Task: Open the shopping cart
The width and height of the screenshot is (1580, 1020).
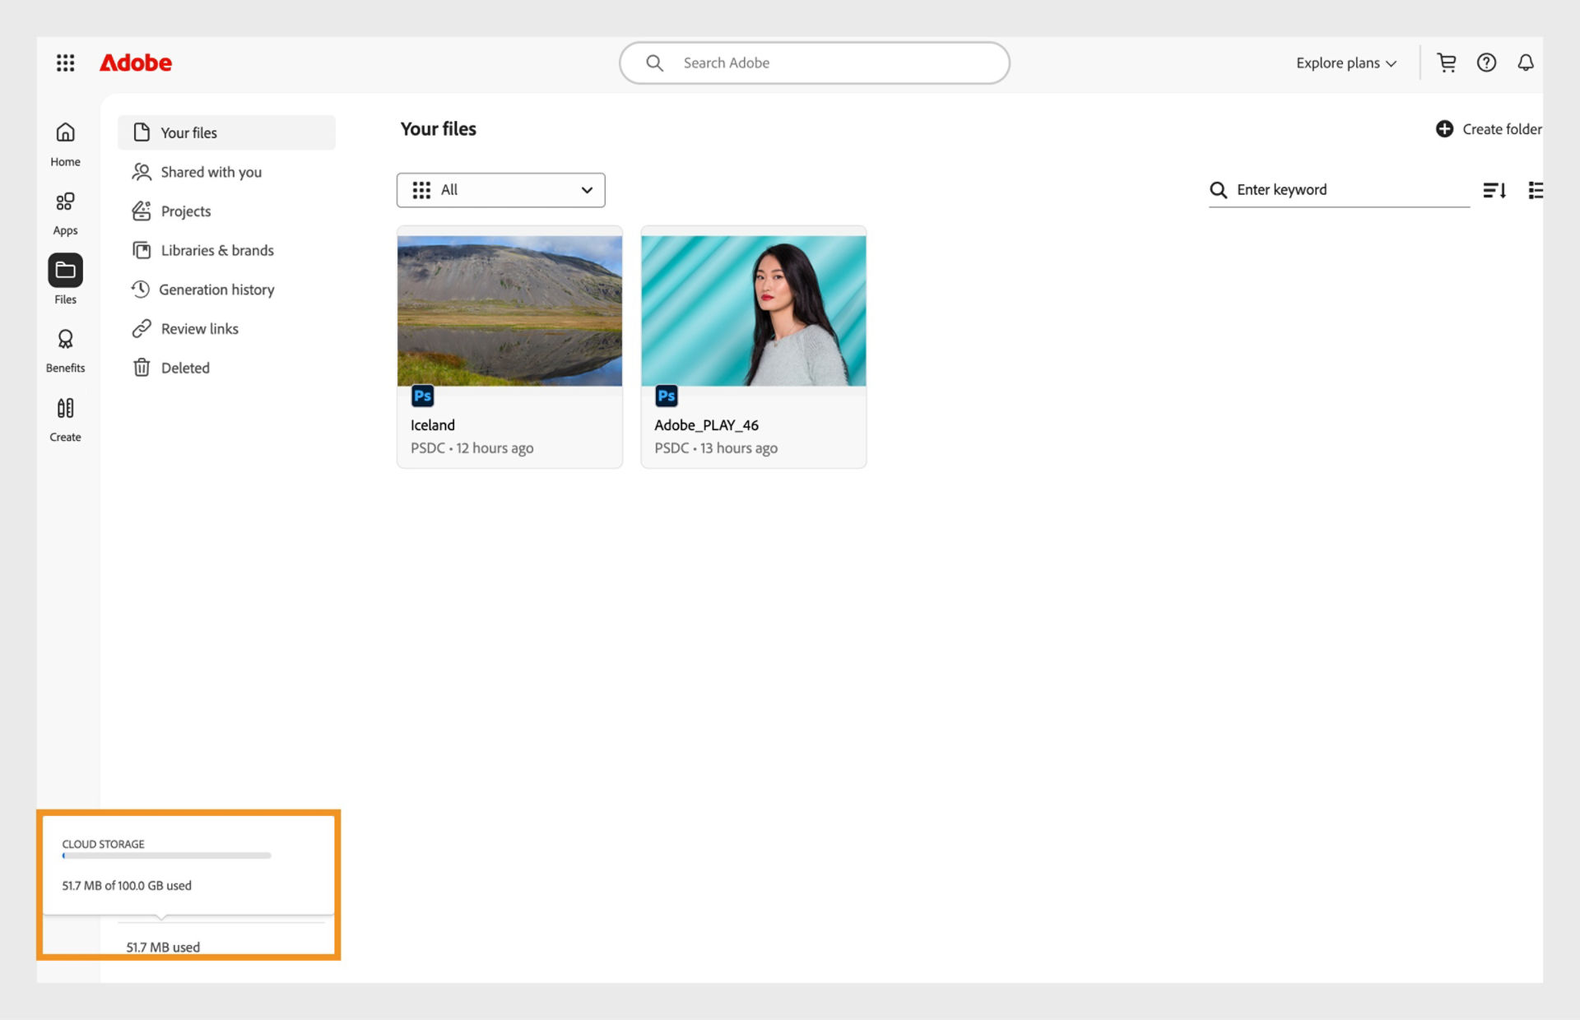Action: click(1448, 63)
